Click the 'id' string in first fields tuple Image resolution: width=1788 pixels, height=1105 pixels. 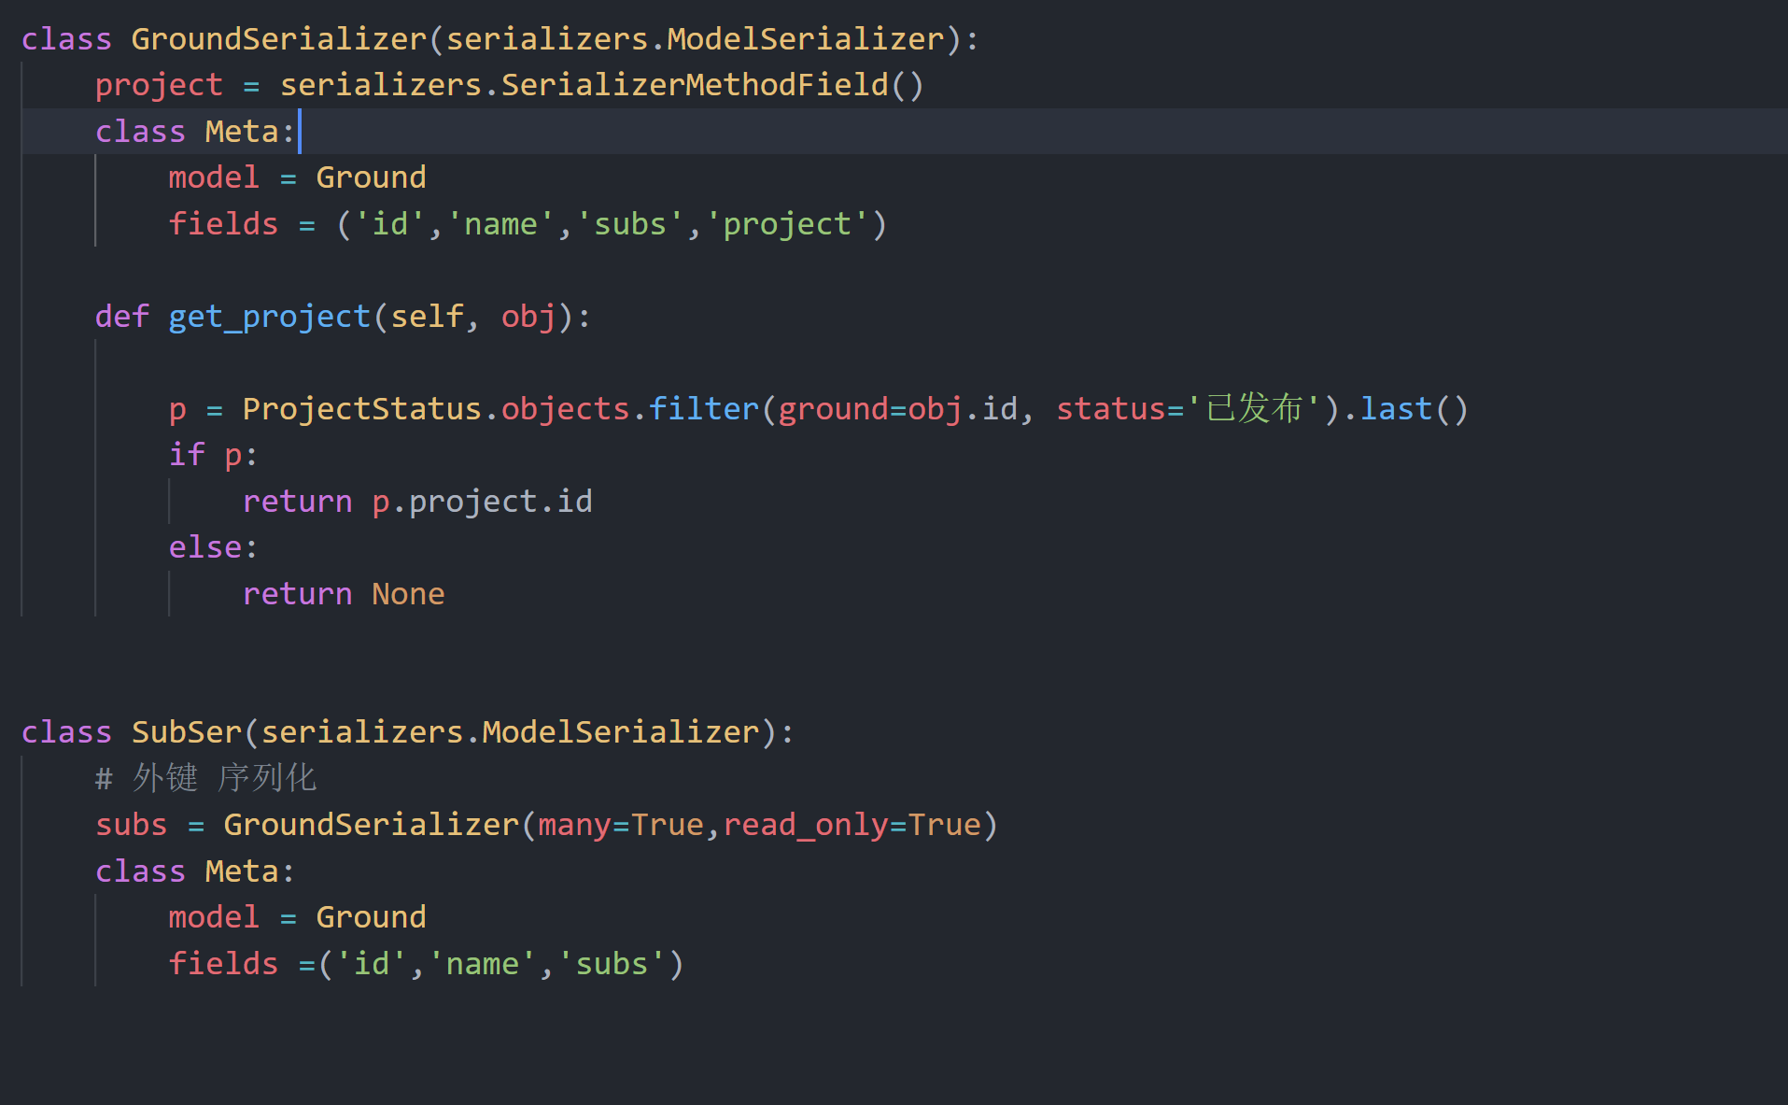click(390, 224)
